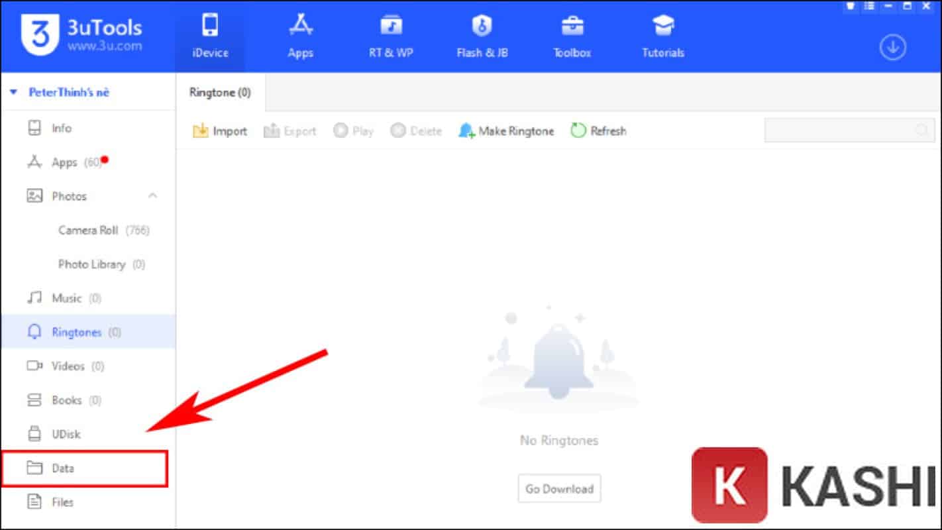The height and width of the screenshot is (530, 942).
Task: Click the Import button
Action: coord(219,131)
